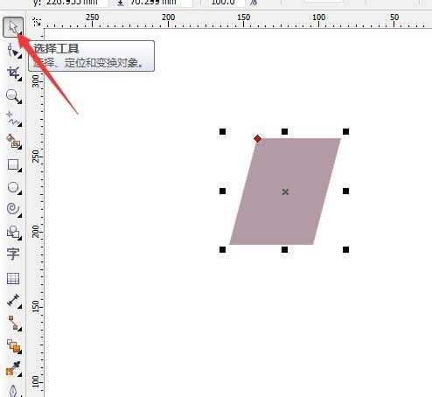Select the Connector line tool
The width and height of the screenshot is (432, 397).
tap(13, 324)
